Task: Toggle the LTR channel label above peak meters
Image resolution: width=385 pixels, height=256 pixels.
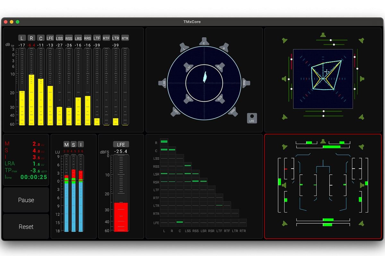Action: point(116,38)
